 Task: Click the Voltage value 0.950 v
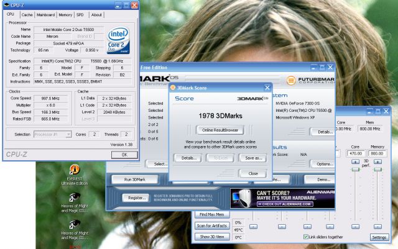(92, 50)
